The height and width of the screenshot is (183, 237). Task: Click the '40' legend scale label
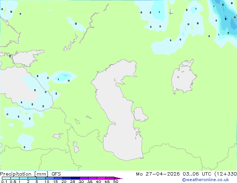[98, 182]
